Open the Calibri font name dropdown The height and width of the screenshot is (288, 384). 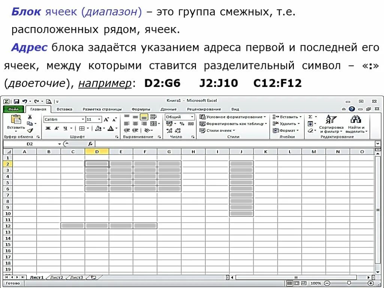click(x=83, y=120)
